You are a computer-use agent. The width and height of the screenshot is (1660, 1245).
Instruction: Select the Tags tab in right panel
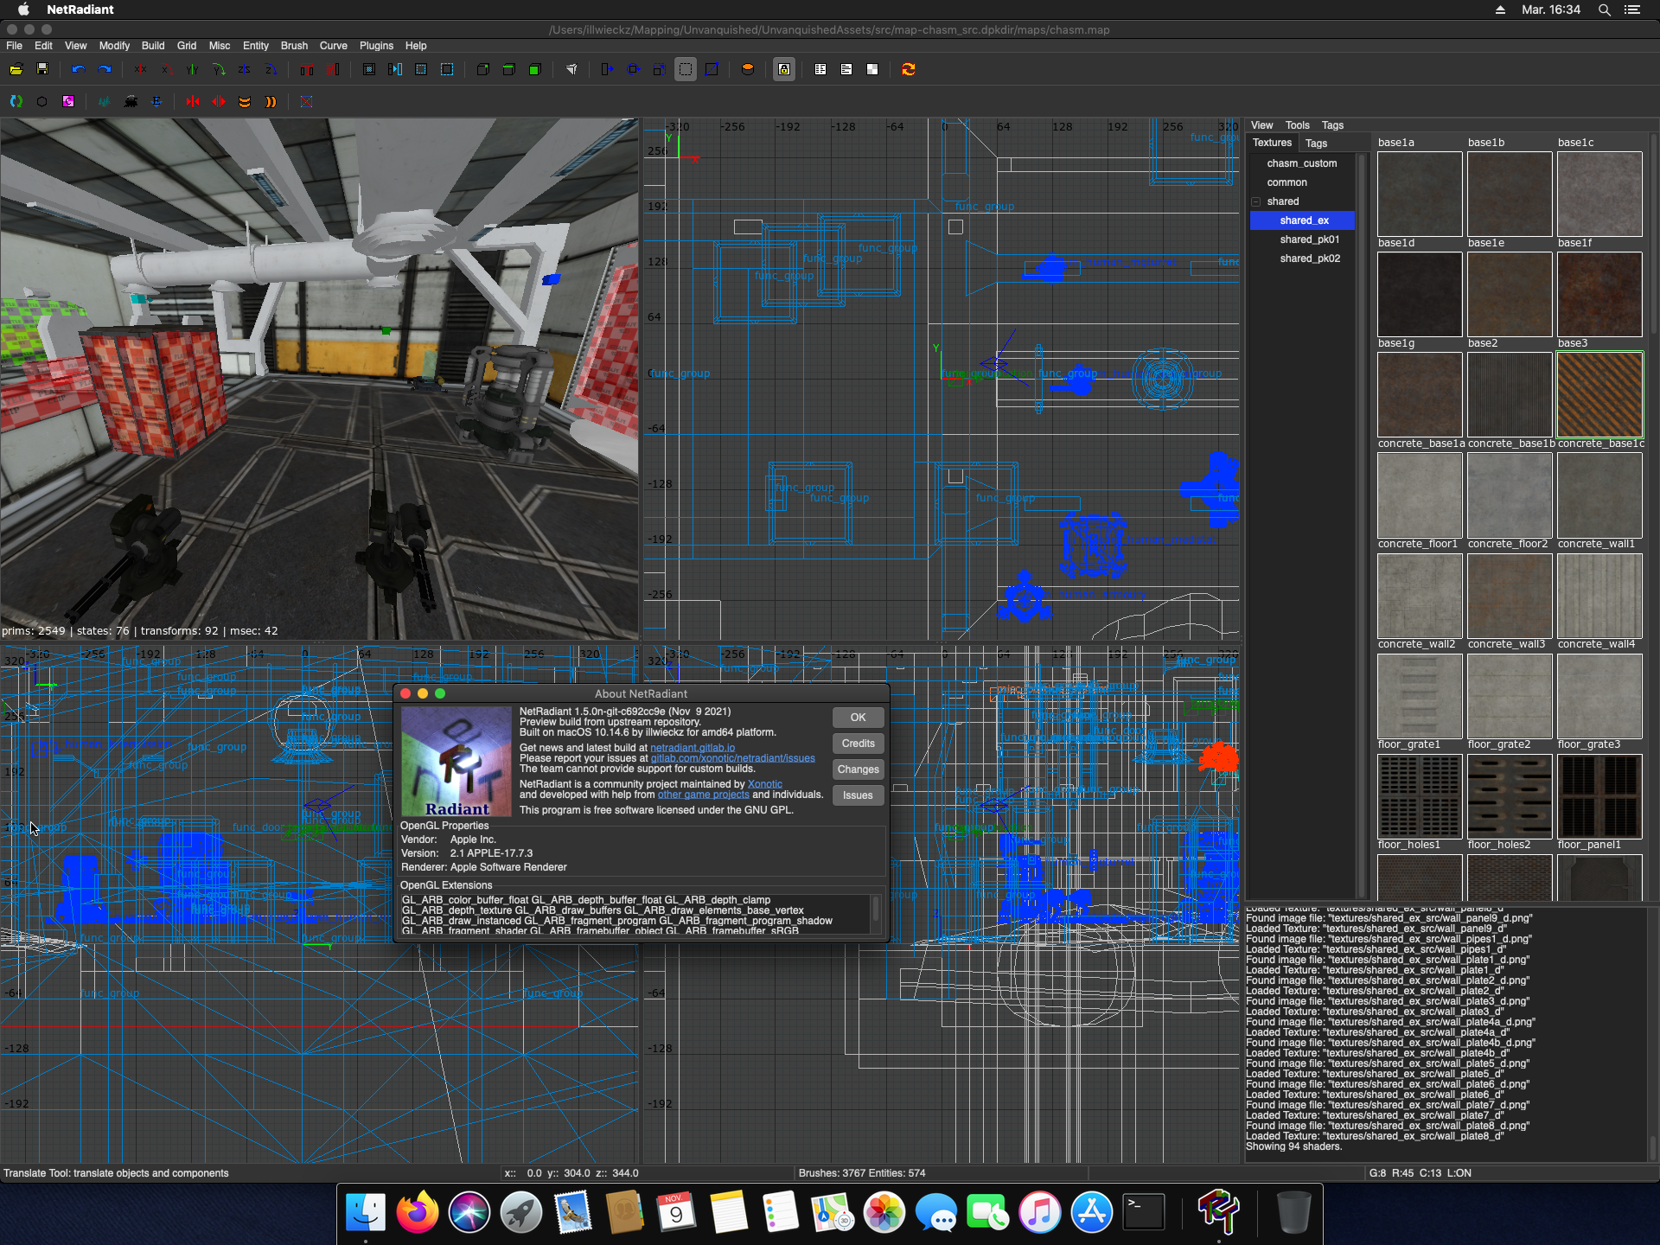pos(1318,143)
